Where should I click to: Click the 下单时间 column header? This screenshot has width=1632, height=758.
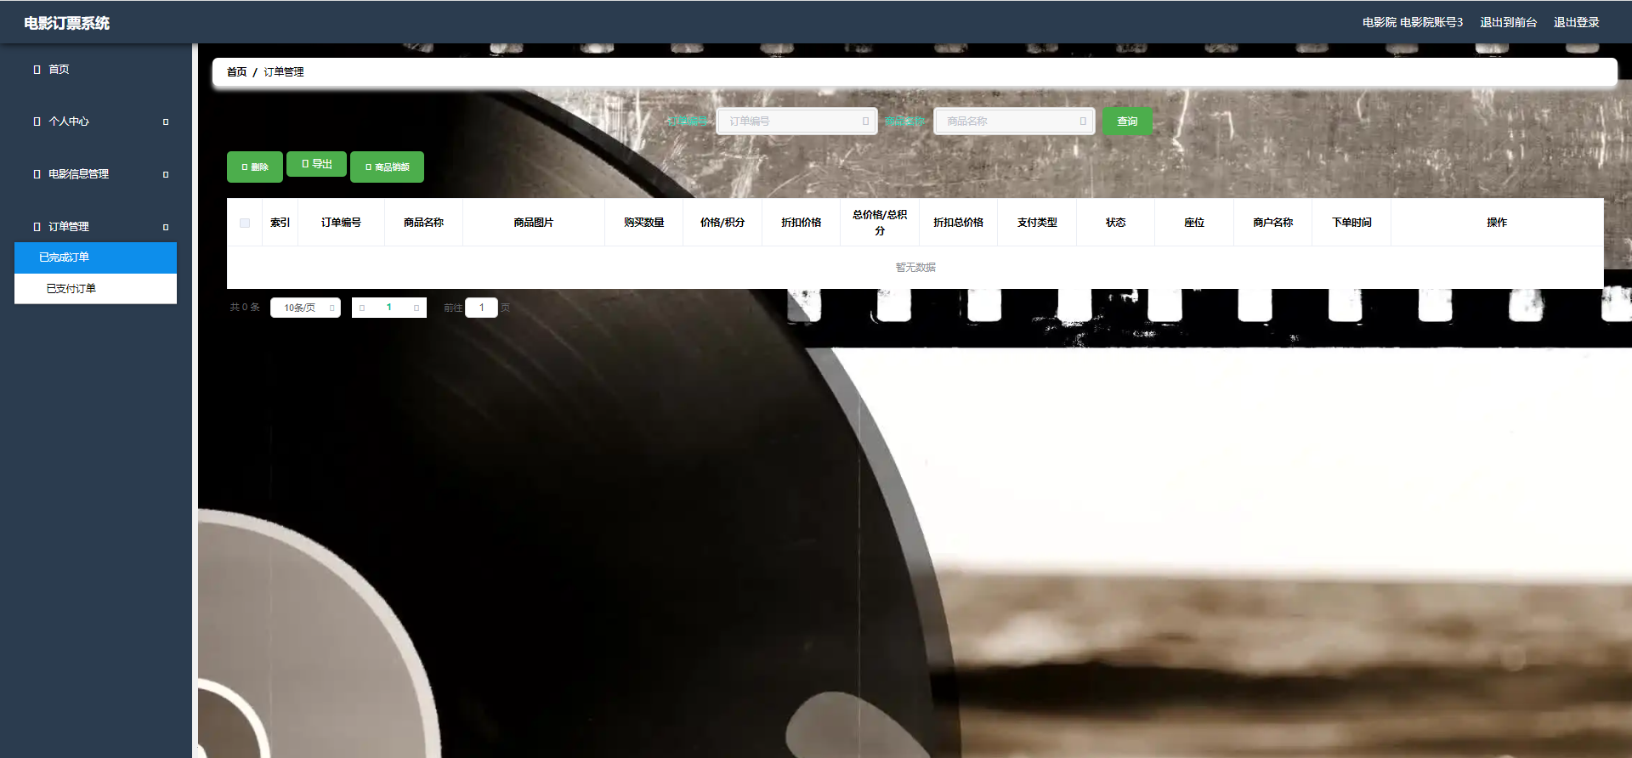[x=1351, y=223]
